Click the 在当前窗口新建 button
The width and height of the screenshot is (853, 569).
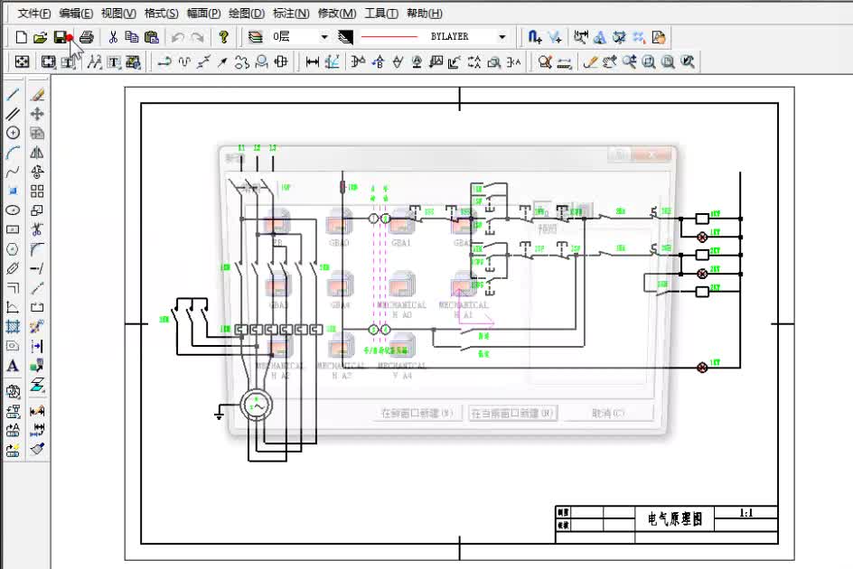pyautogui.click(x=512, y=414)
